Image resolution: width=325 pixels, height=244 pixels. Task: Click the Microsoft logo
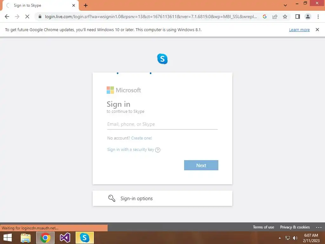(124, 90)
